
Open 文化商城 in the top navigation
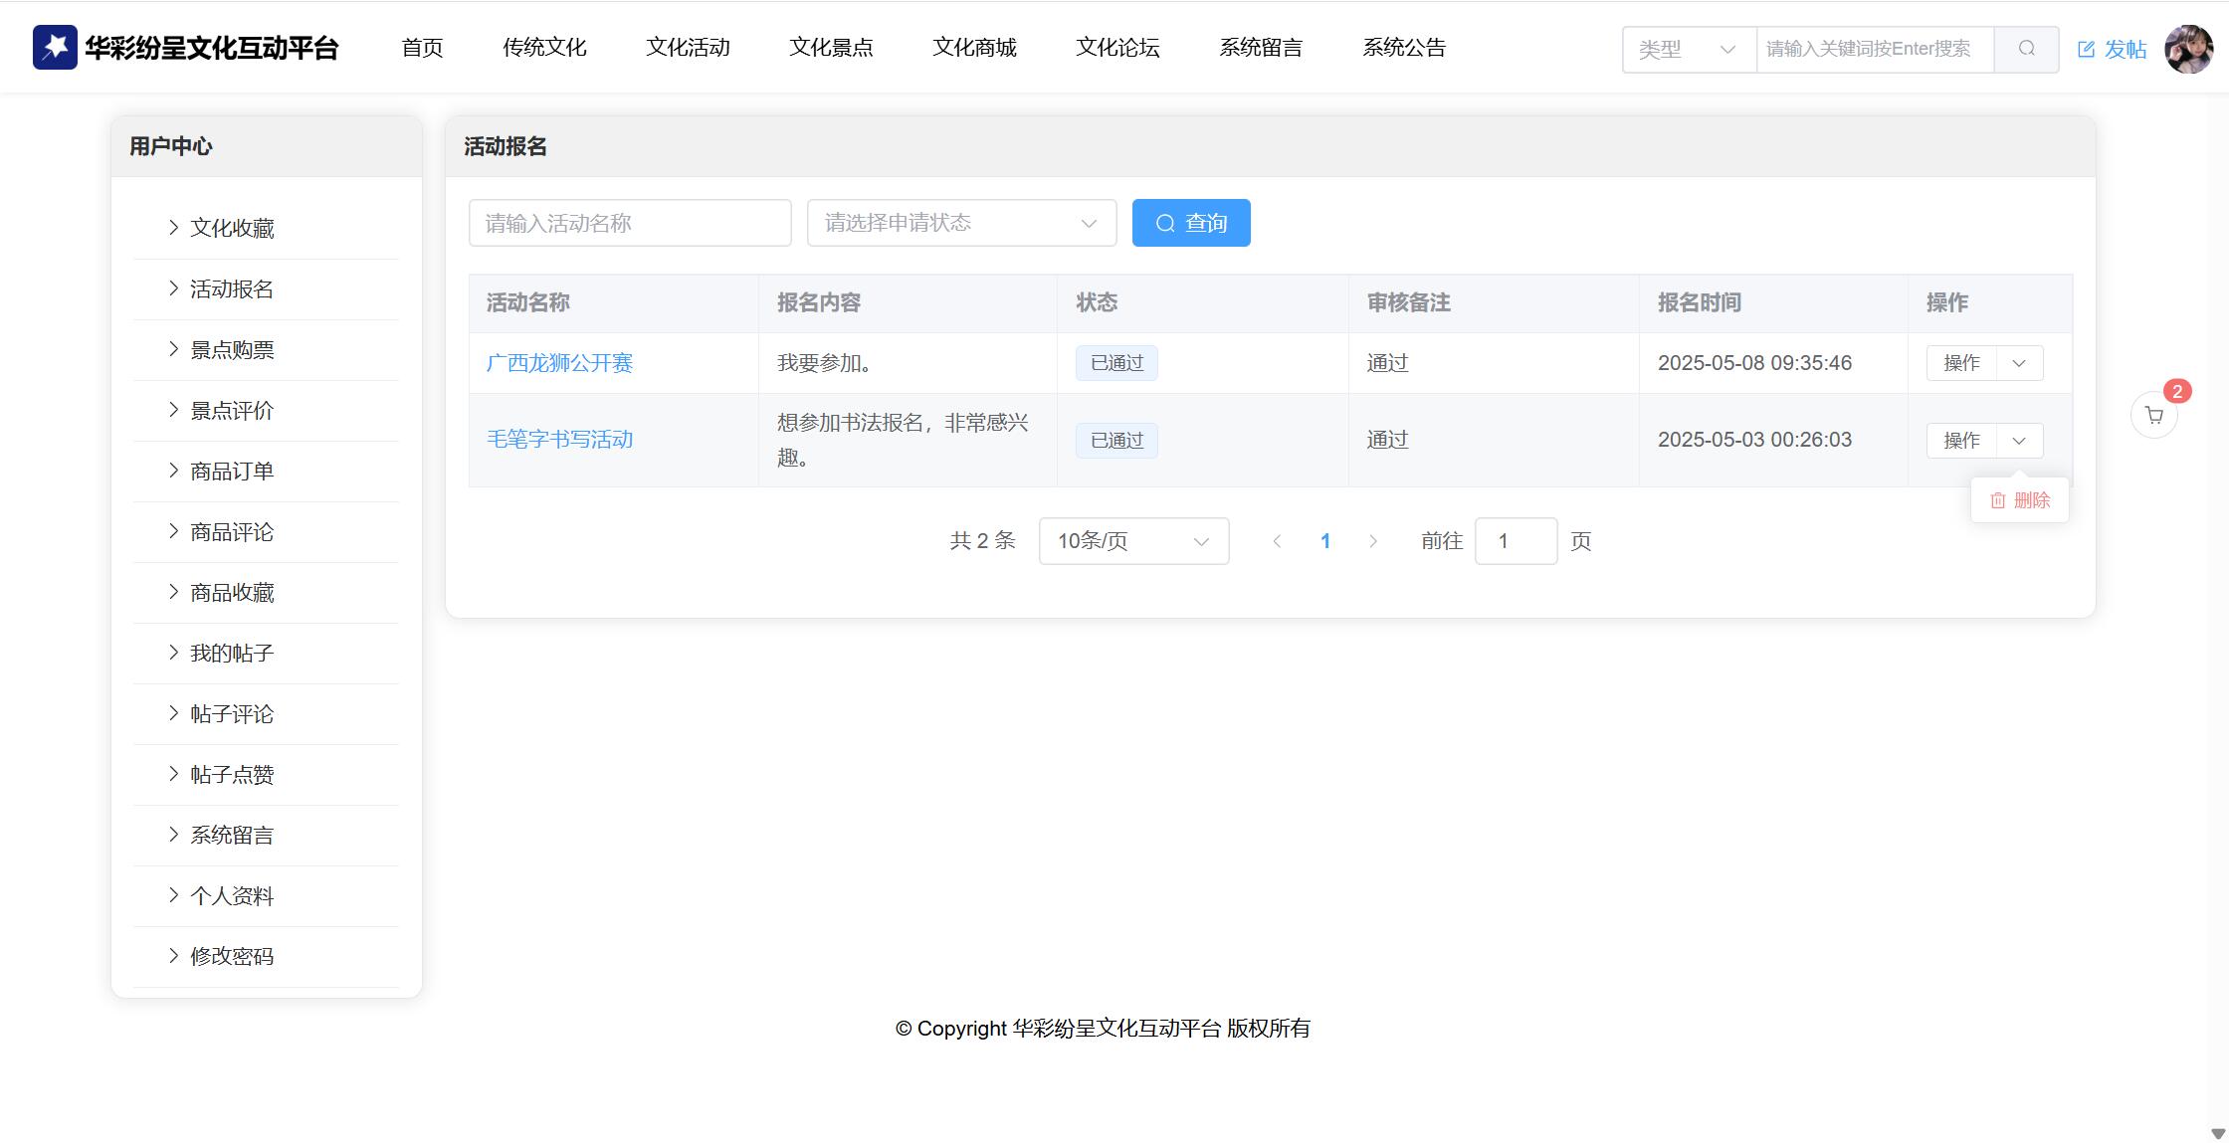(x=974, y=48)
